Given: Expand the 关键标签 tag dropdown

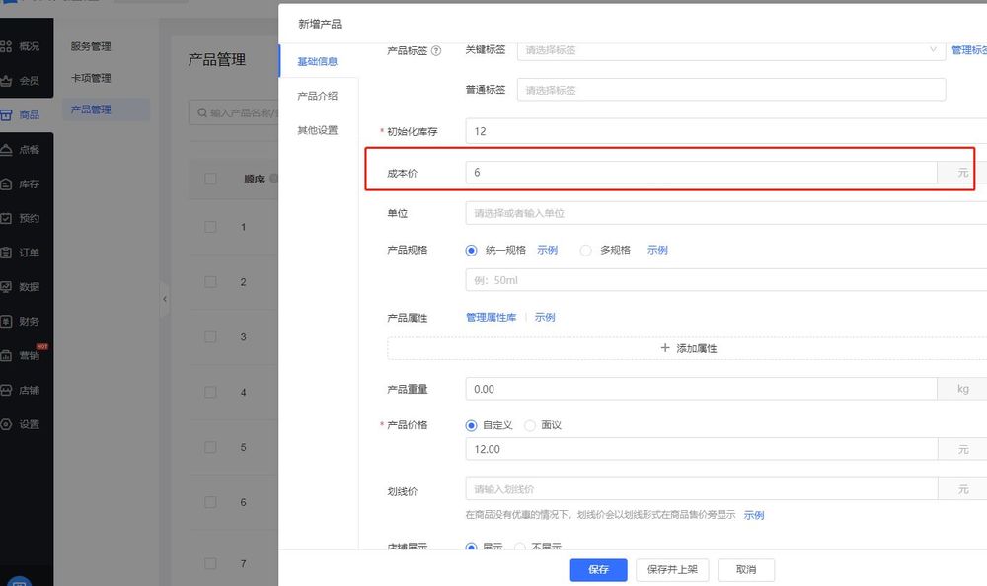Looking at the screenshot, I should tap(730, 49).
